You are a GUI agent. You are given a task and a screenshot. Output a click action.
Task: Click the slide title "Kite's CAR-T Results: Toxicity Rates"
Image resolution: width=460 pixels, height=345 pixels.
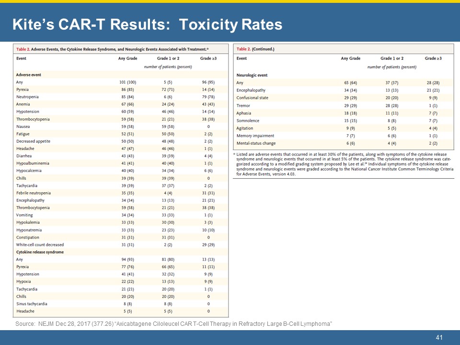(147, 24)
